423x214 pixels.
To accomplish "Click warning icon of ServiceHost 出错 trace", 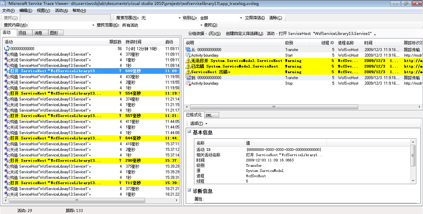I will (188, 72).
